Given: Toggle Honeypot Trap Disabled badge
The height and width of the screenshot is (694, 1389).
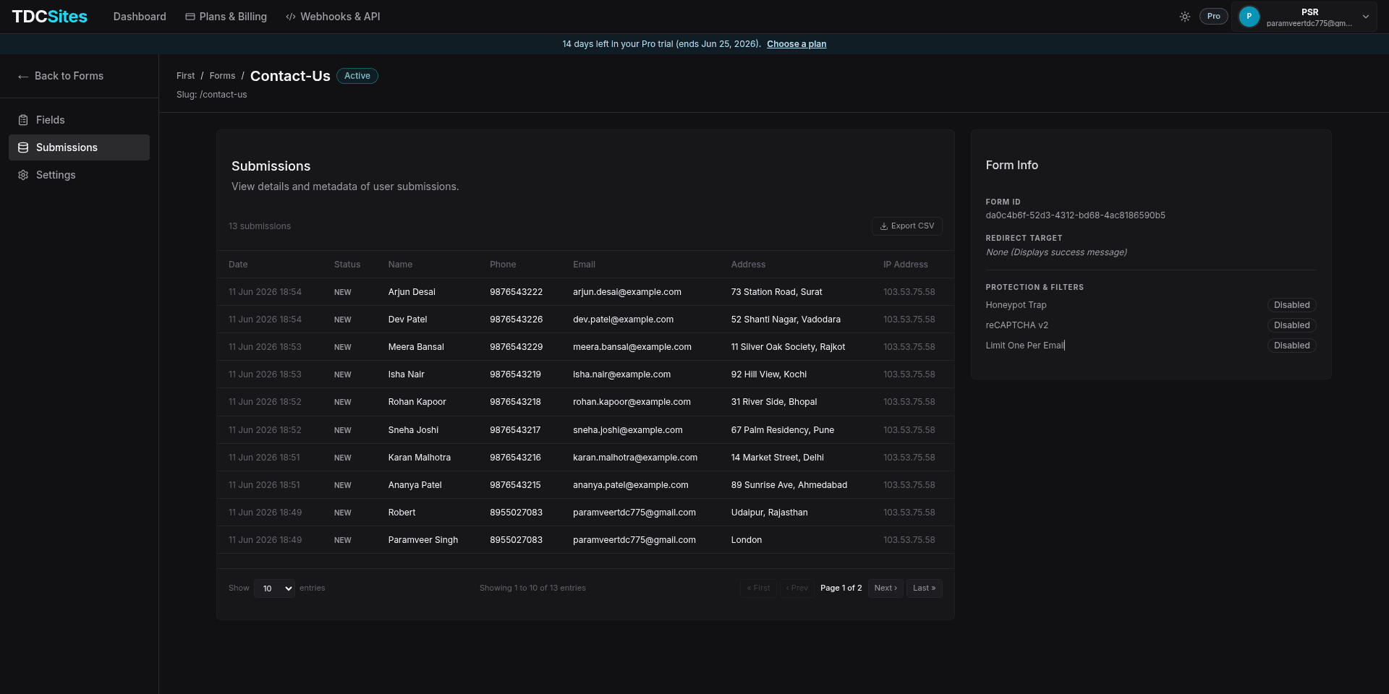Looking at the screenshot, I should tap(1291, 305).
